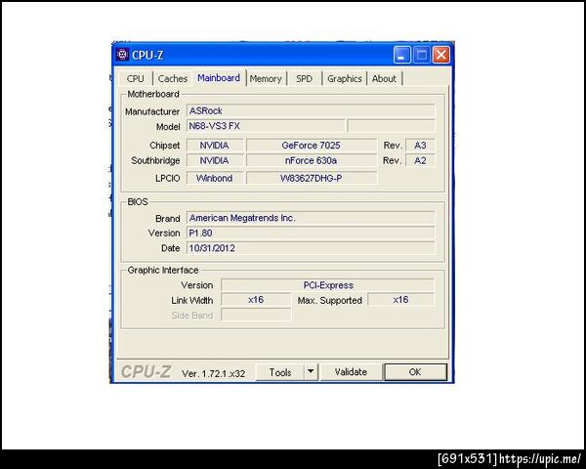Click the southbridge NVIDIA vendor field
This screenshot has height=469, width=586.
pyautogui.click(x=215, y=161)
